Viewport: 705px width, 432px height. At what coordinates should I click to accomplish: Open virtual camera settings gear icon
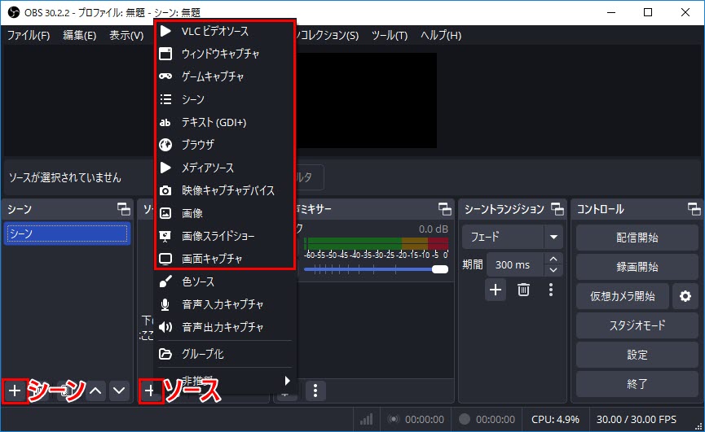pos(685,296)
